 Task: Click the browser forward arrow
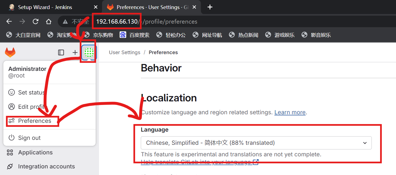pyautogui.click(x=22, y=21)
